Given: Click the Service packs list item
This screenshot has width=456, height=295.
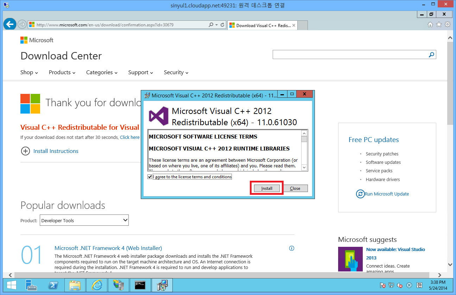Looking at the screenshot, I should 379,171.
